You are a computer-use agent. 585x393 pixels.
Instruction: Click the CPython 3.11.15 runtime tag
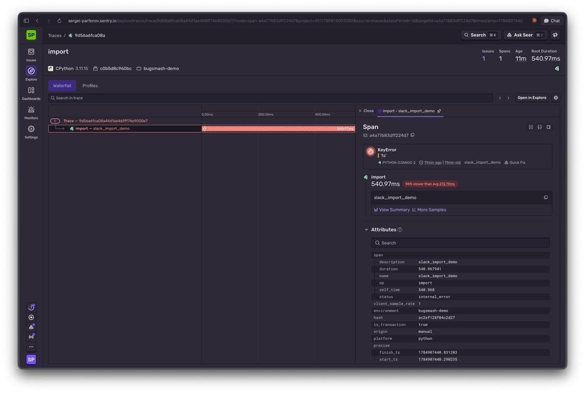point(68,69)
